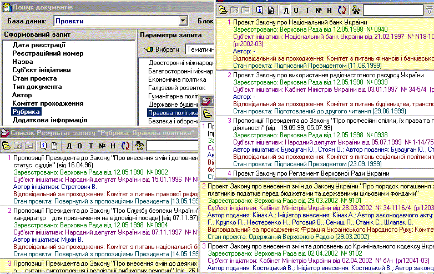Select Стан проекта in the formed query list
The height and width of the screenshot is (274, 434).
tap(36, 79)
